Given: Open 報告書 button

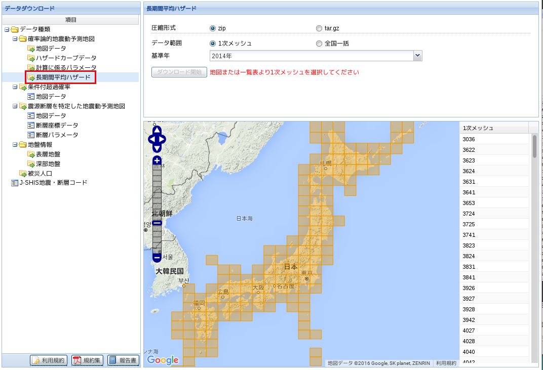Looking at the screenshot, I should tap(123, 360).
